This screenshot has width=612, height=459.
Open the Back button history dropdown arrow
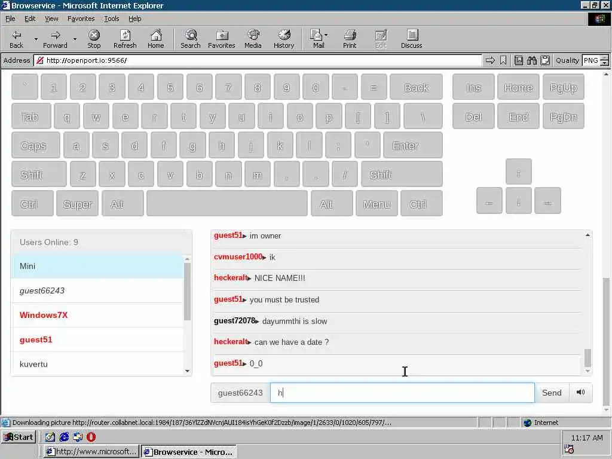coord(36,39)
